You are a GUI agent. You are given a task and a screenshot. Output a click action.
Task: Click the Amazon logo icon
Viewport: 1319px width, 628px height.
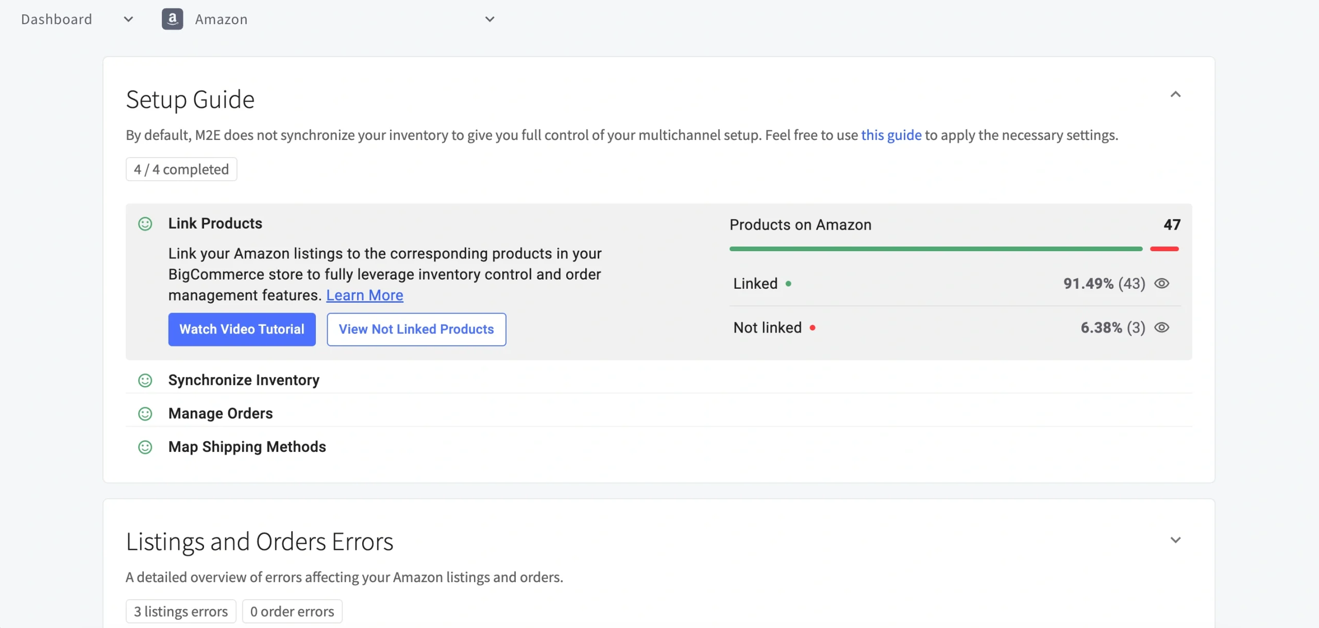click(172, 19)
